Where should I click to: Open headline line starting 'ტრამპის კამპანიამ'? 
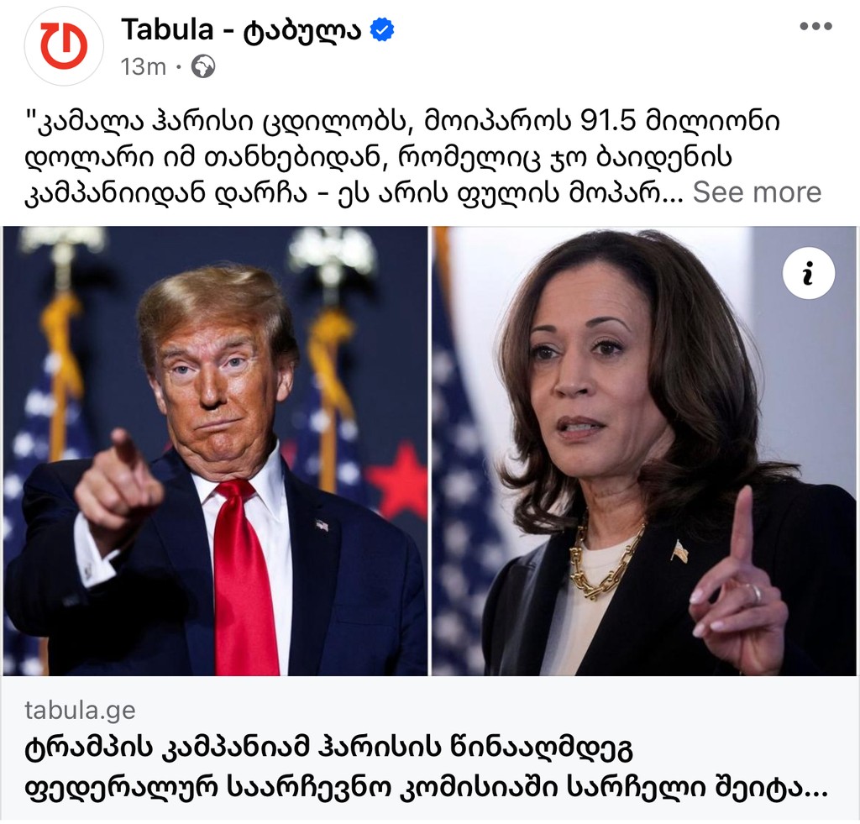[x=328, y=749]
